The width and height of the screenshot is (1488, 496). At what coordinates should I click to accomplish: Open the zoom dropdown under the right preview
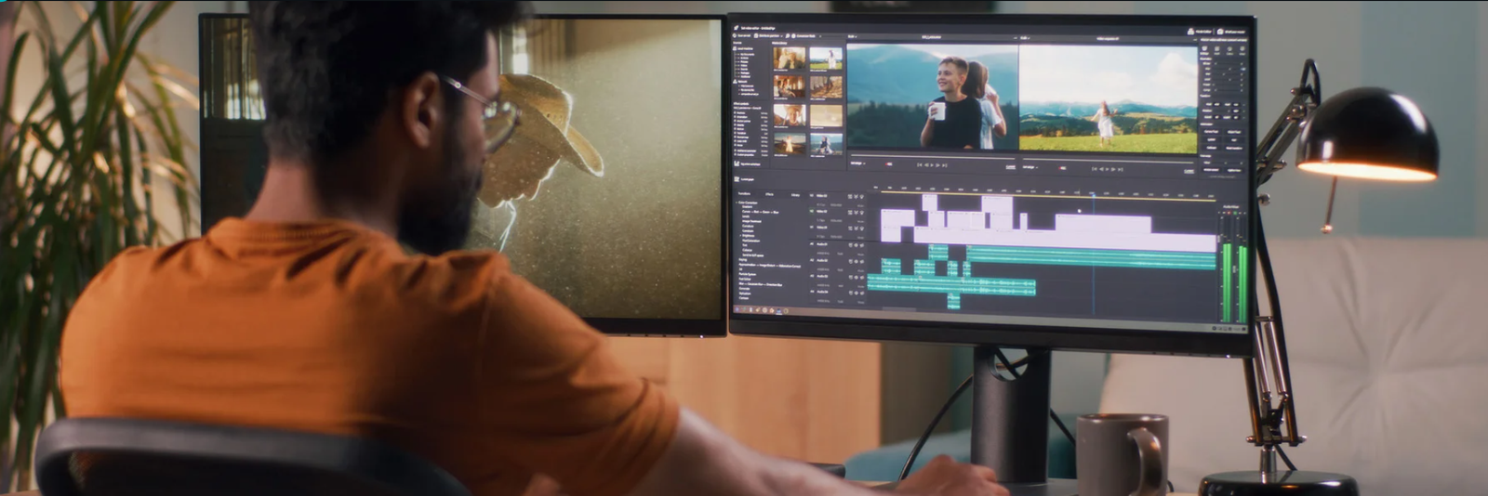tap(1029, 167)
